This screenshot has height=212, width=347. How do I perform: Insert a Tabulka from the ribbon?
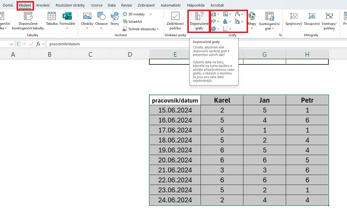pos(52,19)
